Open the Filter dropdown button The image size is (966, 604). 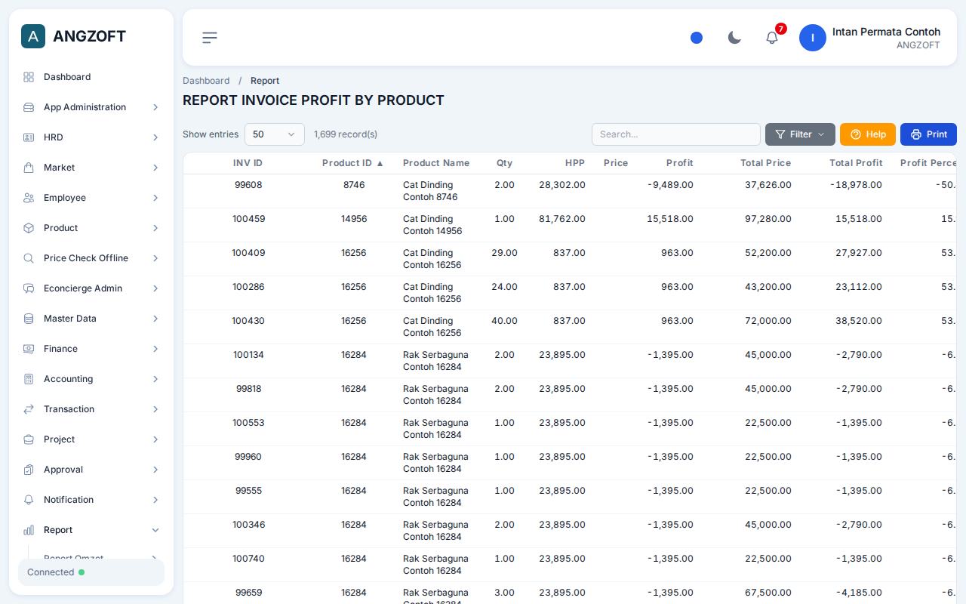coord(800,134)
